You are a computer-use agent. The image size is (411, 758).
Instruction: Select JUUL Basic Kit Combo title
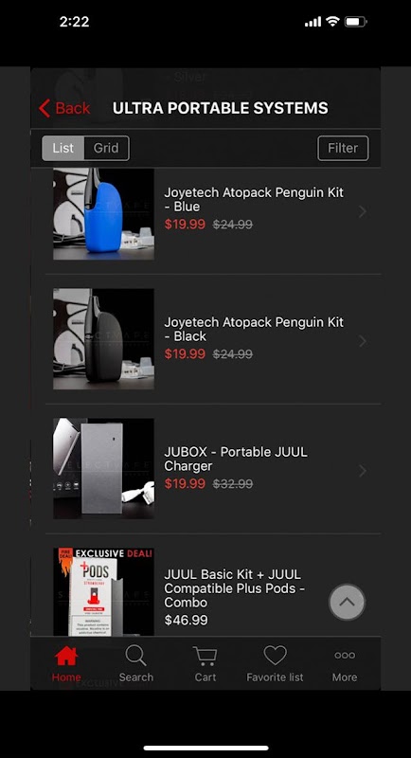pos(235,588)
